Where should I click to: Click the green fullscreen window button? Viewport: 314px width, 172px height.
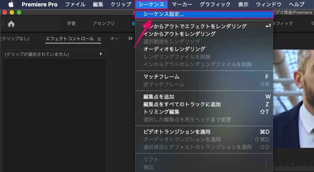[x=19, y=12]
